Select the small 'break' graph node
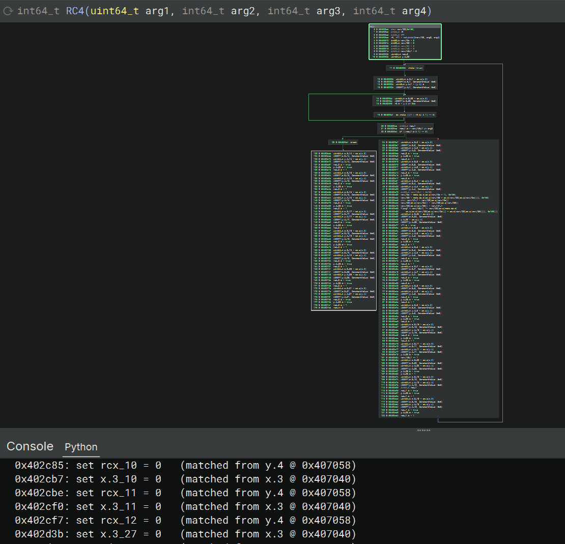 coord(344,142)
